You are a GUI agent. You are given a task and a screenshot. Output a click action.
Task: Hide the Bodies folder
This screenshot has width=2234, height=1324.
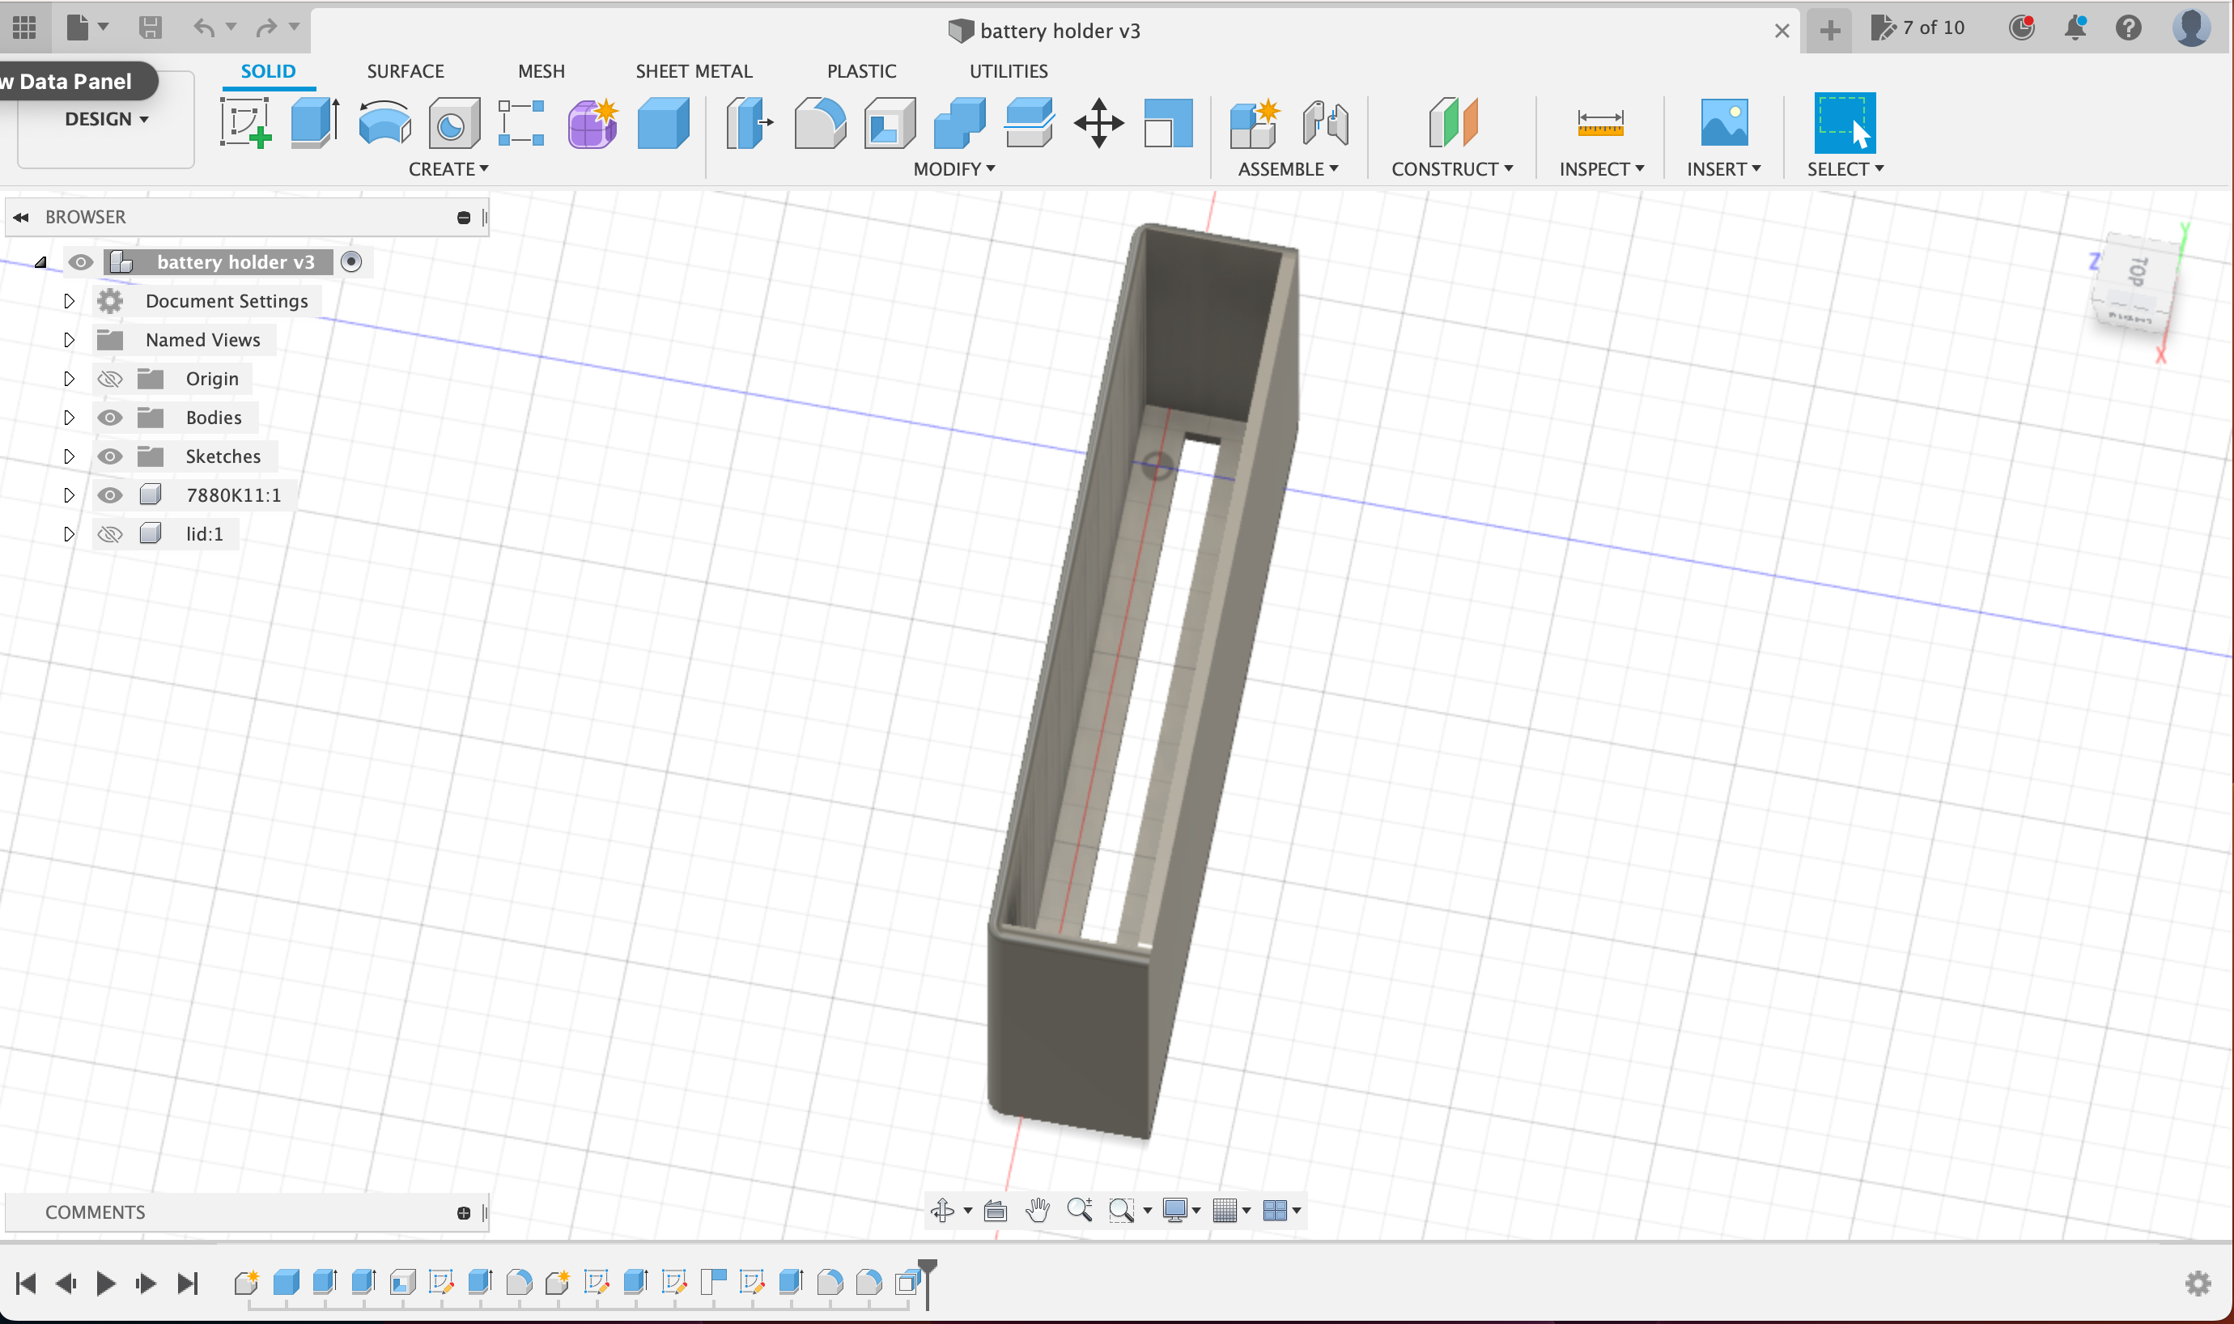click(x=110, y=418)
